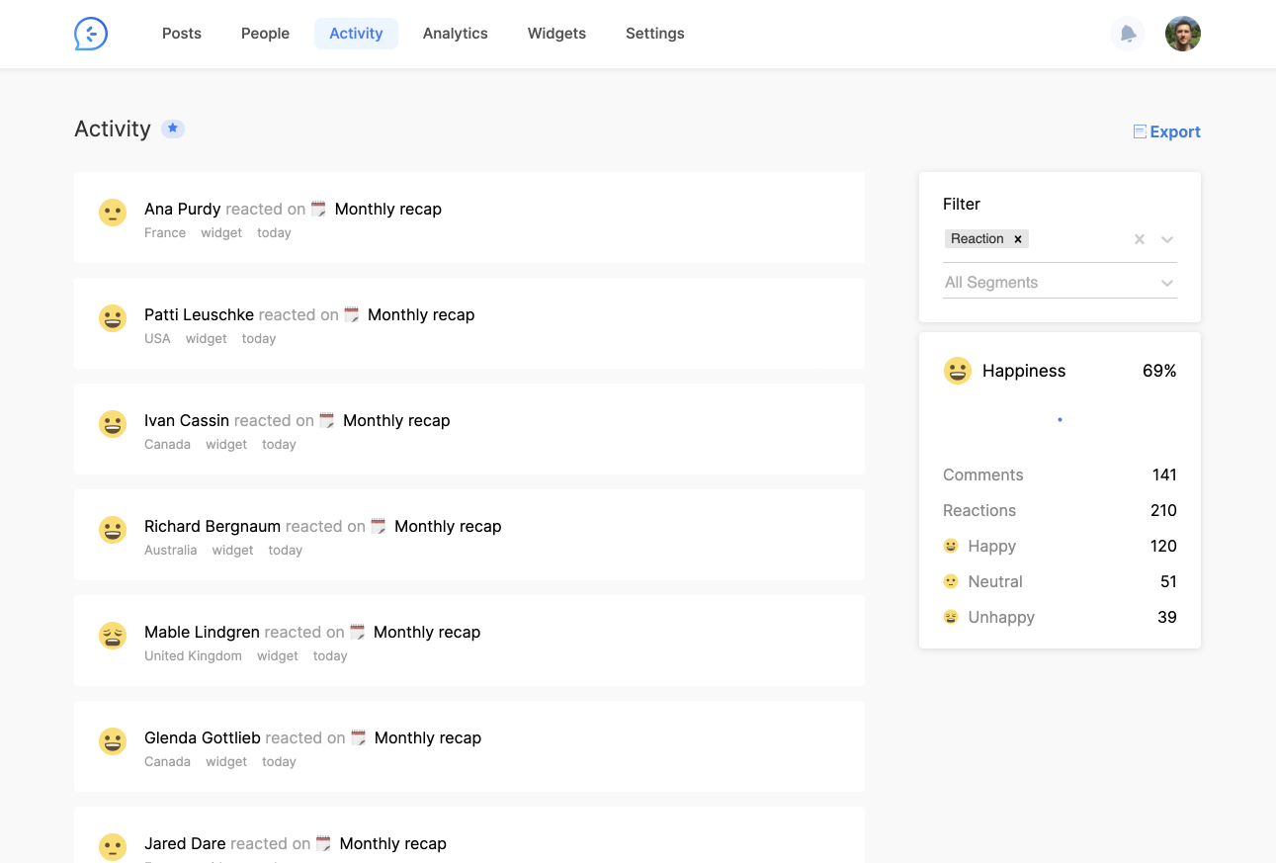Click the calendar icon in Patti Leuschke's row
The height and width of the screenshot is (863, 1276).
(352, 315)
